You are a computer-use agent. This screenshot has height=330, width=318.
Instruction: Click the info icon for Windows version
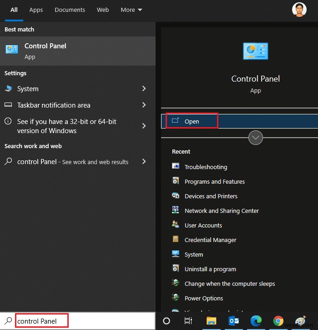click(8, 121)
